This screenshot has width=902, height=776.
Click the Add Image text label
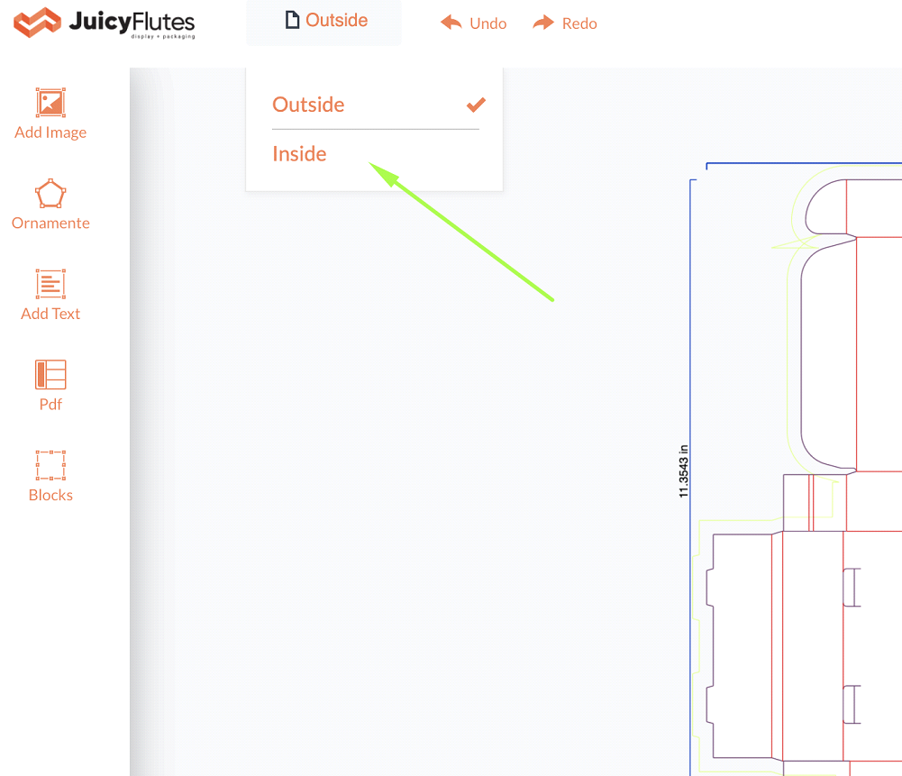point(50,132)
